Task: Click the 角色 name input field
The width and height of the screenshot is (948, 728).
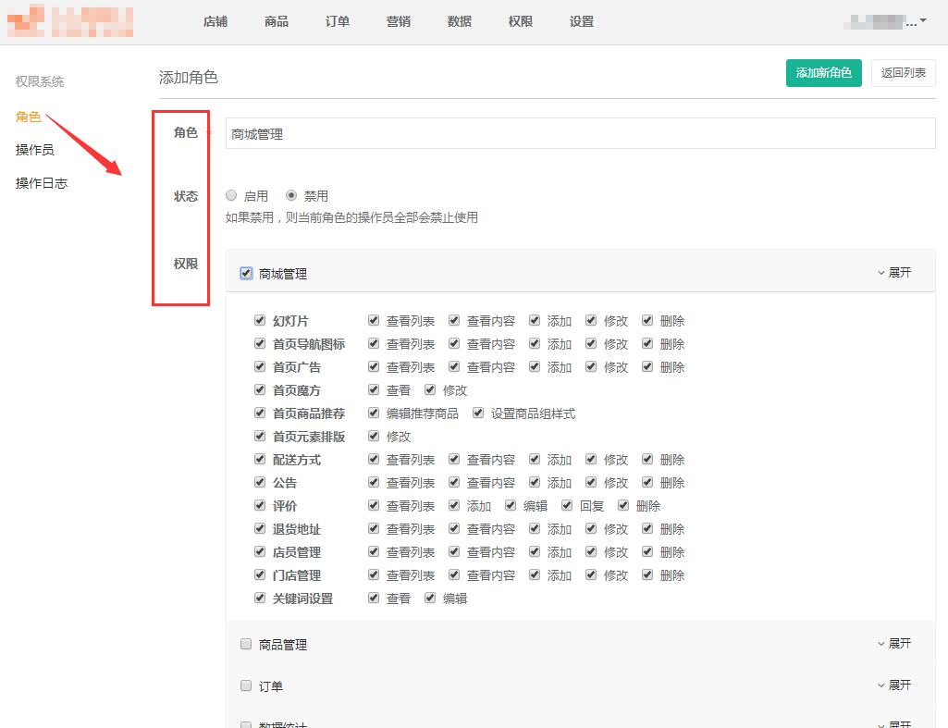Action: click(x=580, y=133)
